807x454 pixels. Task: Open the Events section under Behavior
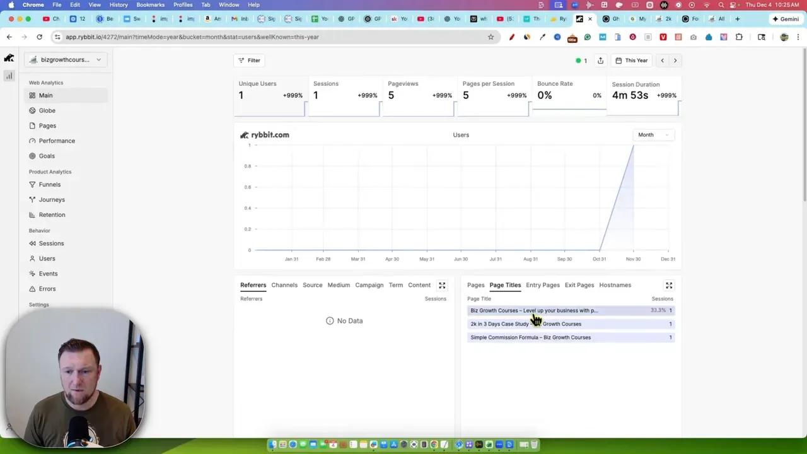coord(48,273)
